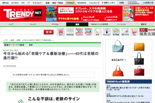Click the こんな不調は、老眼のサイン heading
The height and width of the screenshot is (103, 155).
[x=54, y=99]
